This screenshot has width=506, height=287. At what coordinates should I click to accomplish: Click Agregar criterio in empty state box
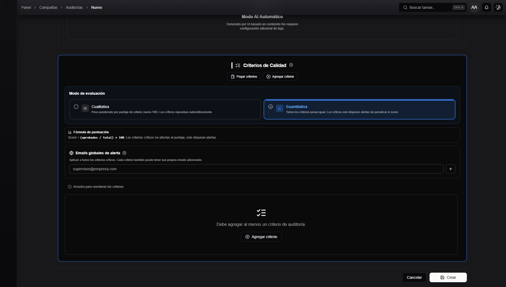261,237
